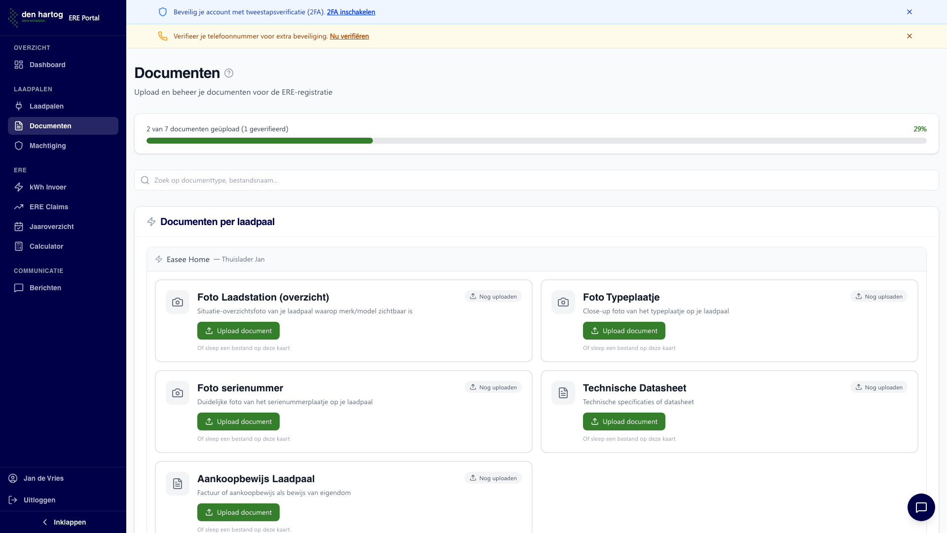Screen dimensions: 947x533
Task: Click Nog uploaden badge on Foto serienummer card
Action: (x=493, y=387)
